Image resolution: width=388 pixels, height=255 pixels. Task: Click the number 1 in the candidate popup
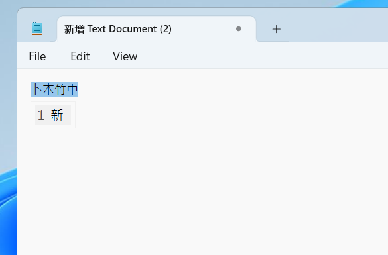click(x=41, y=115)
